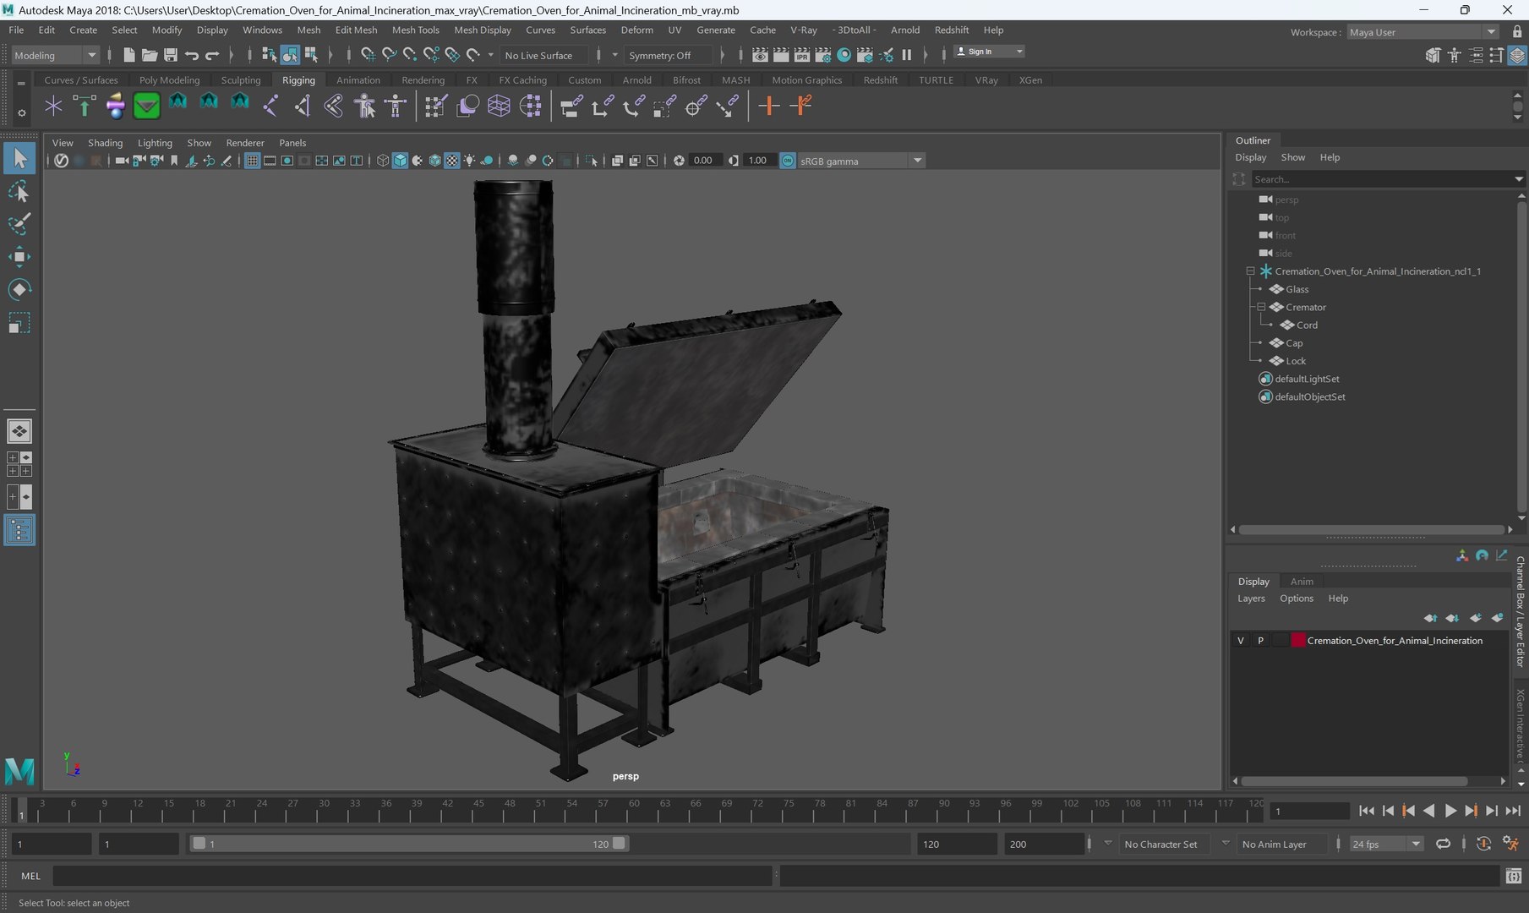Click the orange Set Key plus icon
Viewport: 1529px width, 913px height.
coord(768,106)
